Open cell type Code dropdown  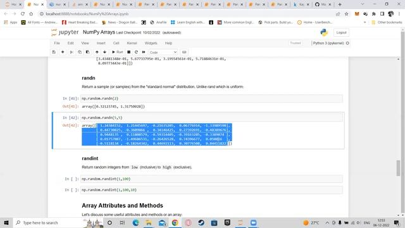(163, 52)
